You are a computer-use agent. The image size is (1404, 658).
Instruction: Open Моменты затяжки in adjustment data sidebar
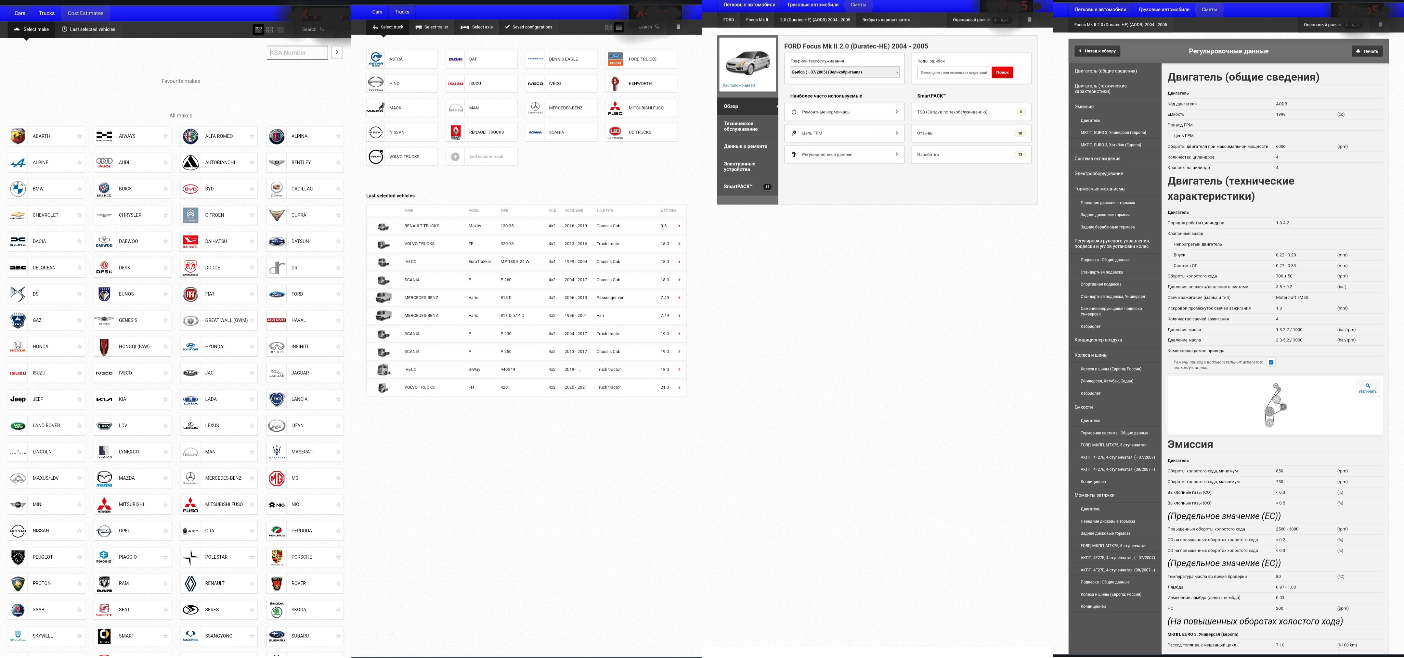click(1094, 496)
